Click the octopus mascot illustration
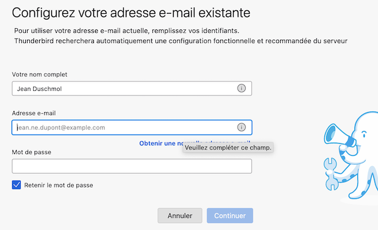378x230 pixels. point(351,156)
